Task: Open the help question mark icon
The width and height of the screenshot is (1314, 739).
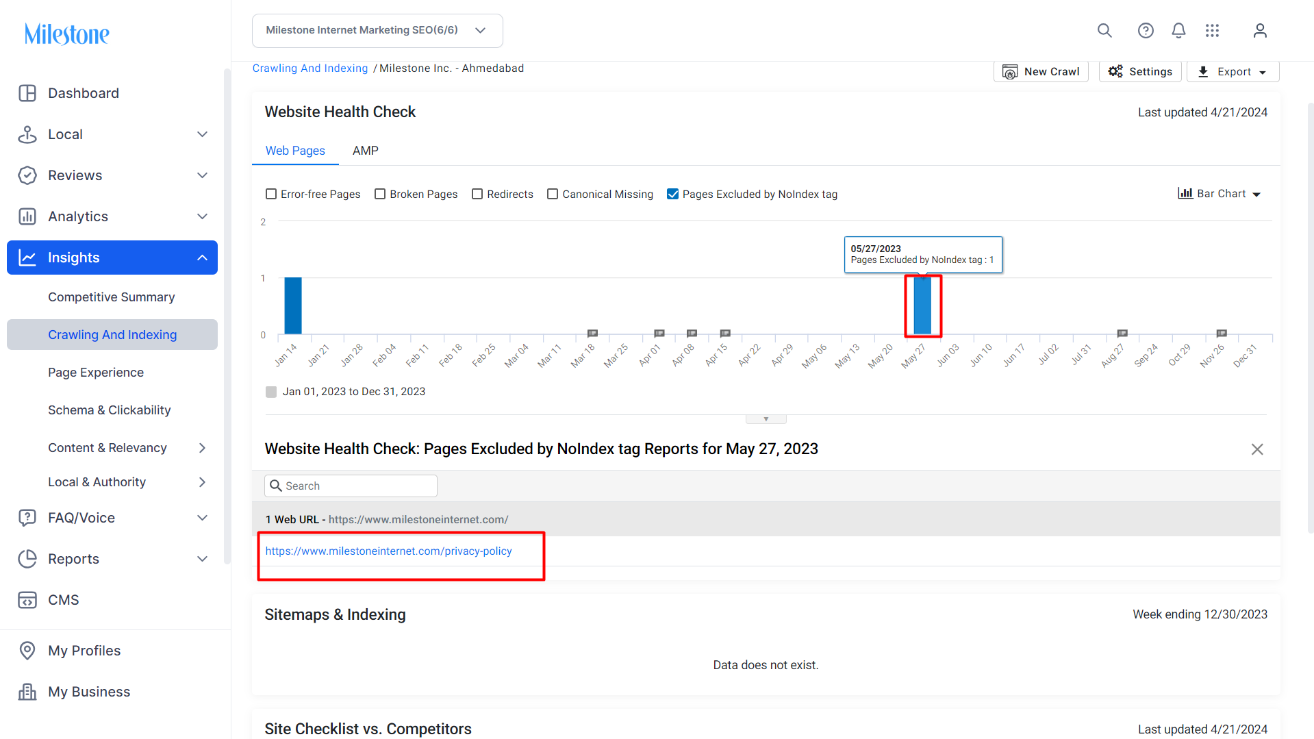Action: (1146, 31)
